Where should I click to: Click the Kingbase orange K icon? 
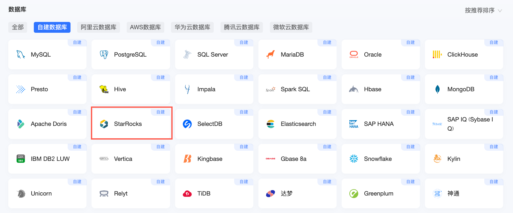coord(187,159)
